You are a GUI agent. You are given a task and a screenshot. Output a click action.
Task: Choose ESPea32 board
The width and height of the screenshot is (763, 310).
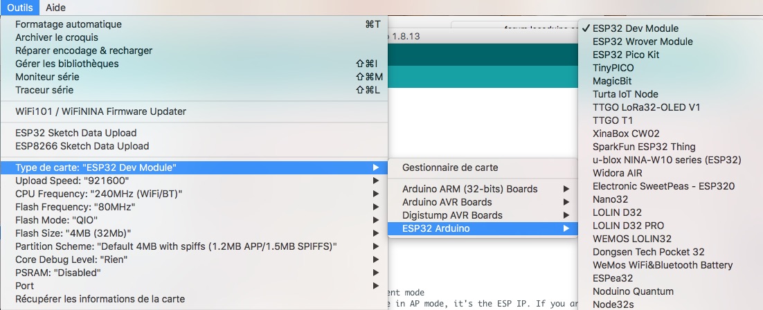[670, 278]
